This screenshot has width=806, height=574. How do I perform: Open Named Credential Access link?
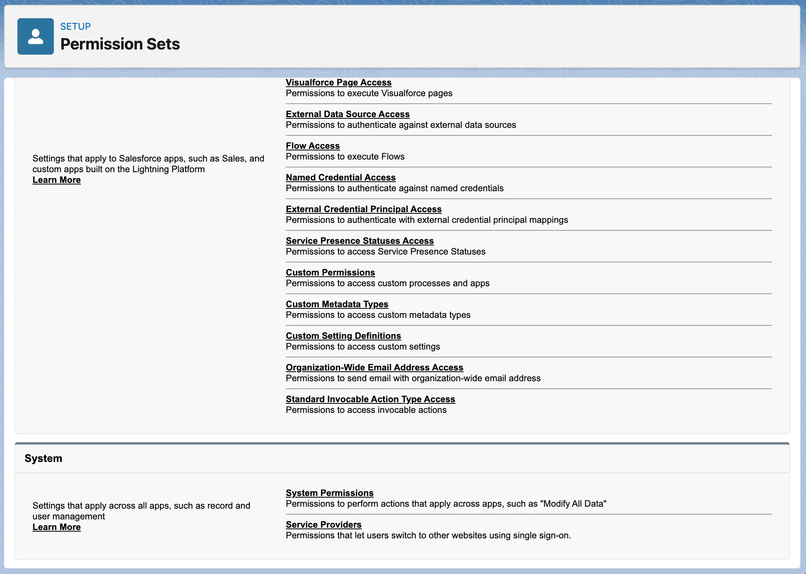pos(340,177)
